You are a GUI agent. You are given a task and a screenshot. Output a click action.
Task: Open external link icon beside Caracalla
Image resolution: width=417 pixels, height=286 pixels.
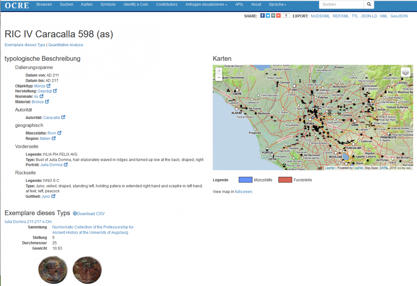[x=63, y=117]
